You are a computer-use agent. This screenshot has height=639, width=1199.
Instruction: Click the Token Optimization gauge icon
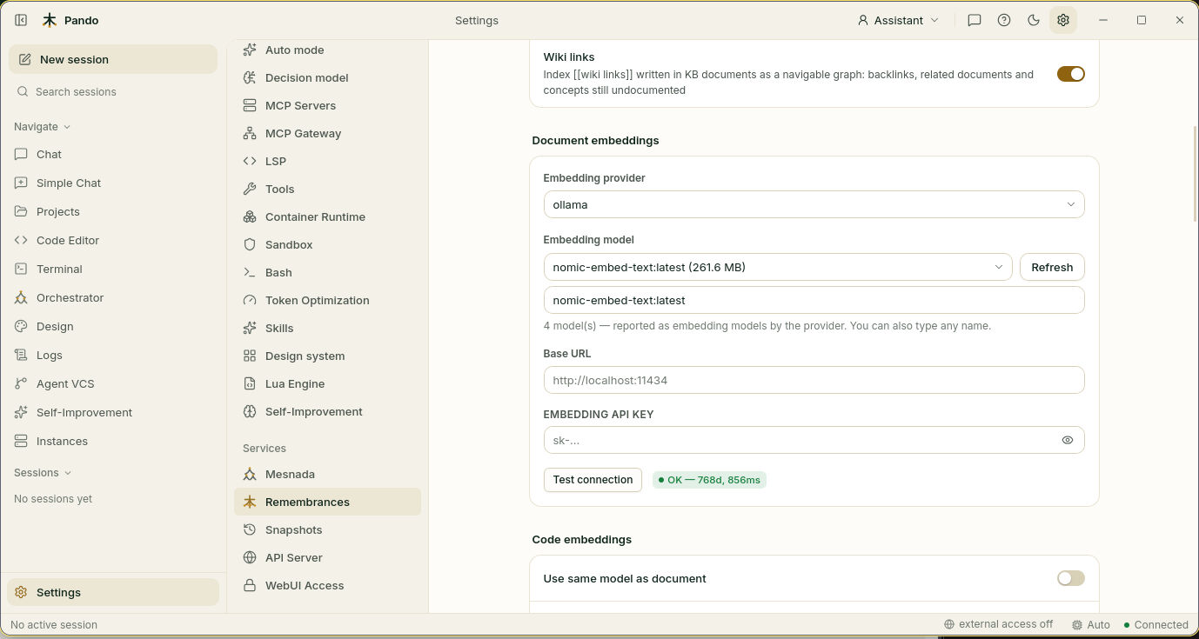(x=250, y=300)
